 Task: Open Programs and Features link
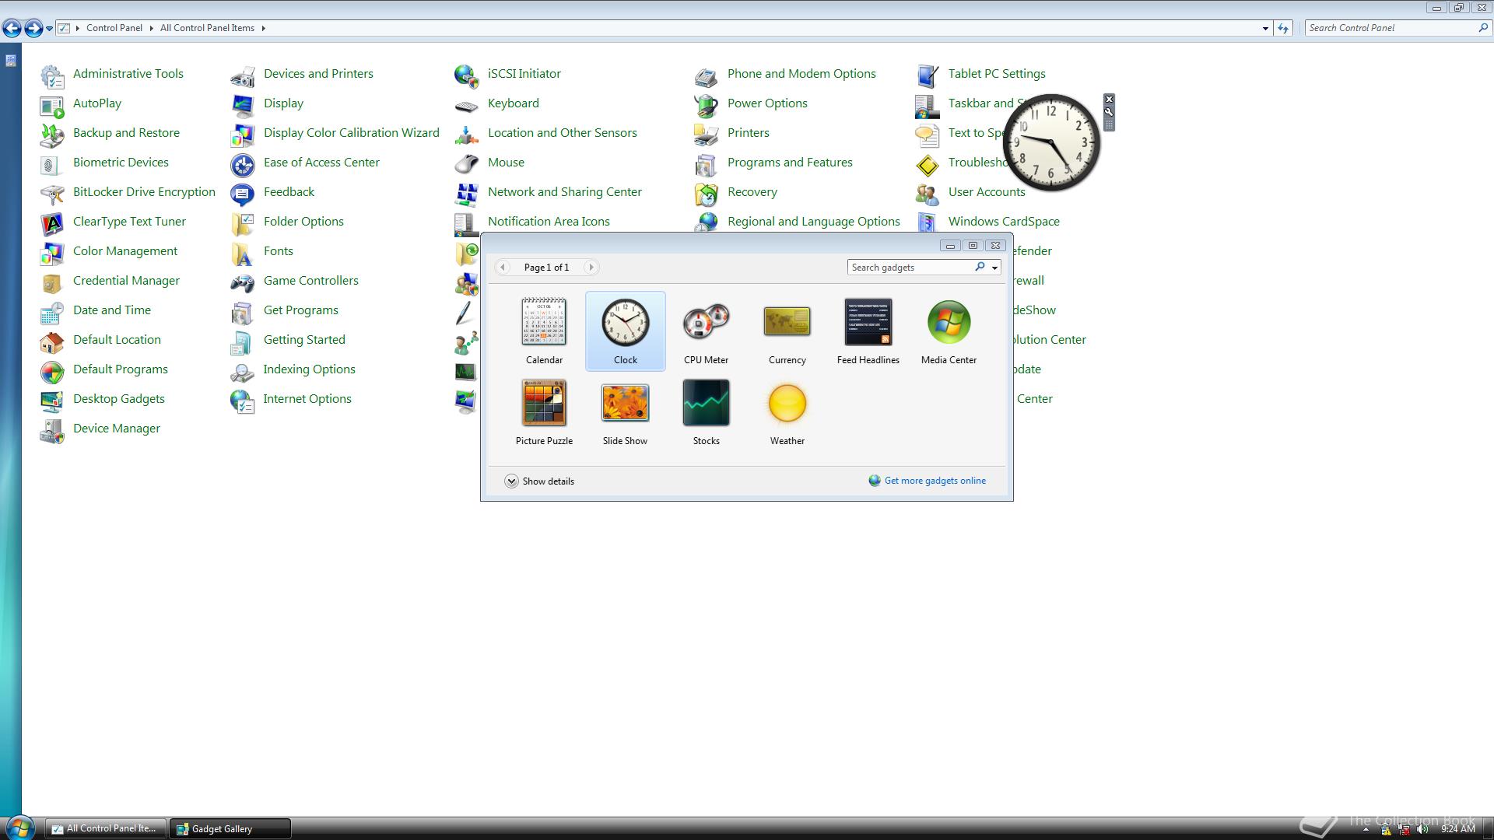pyautogui.click(x=790, y=163)
